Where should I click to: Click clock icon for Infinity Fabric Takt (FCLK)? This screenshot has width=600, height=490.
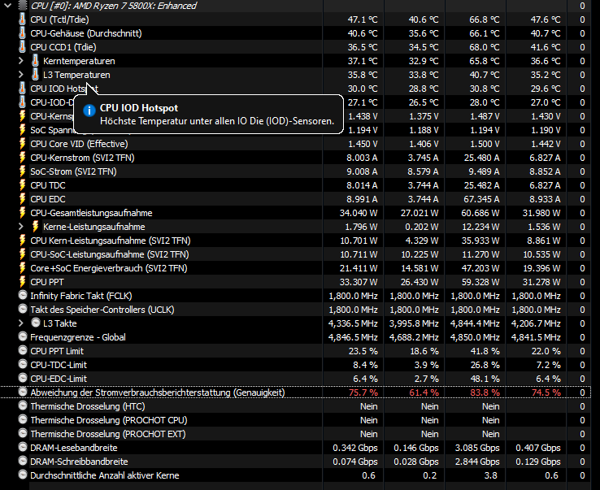(x=23, y=295)
